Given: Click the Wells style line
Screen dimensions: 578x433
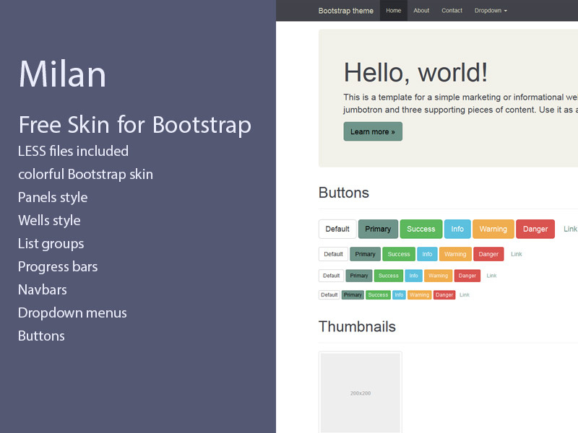Looking at the screenshot, I should pyautogui.click(x=49, y=220).
